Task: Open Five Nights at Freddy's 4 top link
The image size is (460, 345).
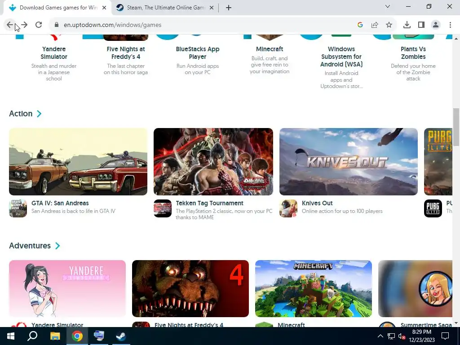Action: pos(126,53)
